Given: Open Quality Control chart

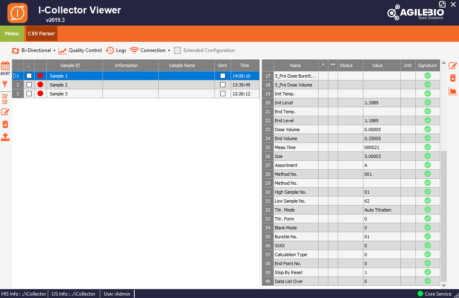Looking at the screenshot, I should click(80, 50).
